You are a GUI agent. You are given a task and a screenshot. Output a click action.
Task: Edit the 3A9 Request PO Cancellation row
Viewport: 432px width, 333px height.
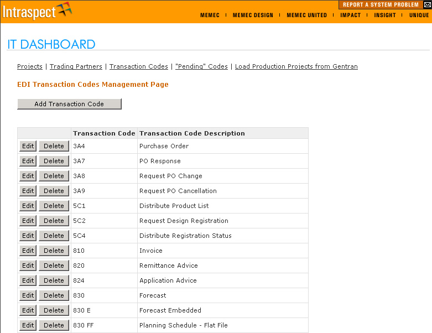coord(28,191)
